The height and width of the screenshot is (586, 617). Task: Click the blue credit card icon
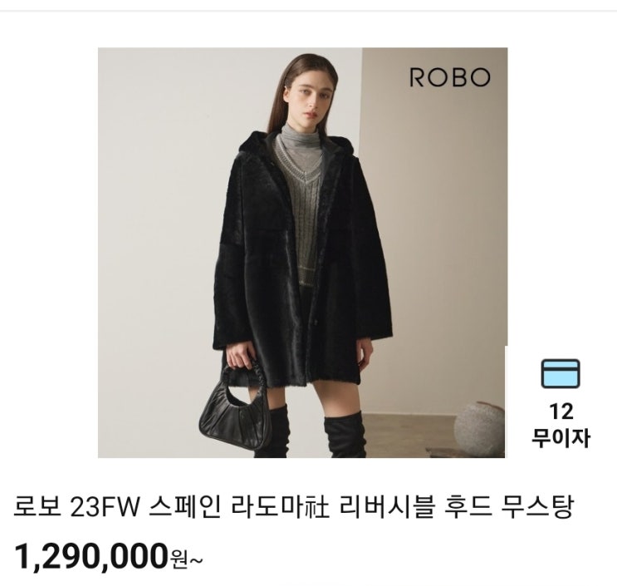pos(561,373)
